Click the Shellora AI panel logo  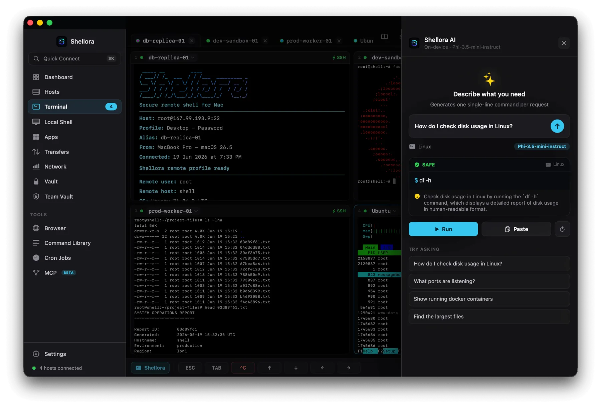[414, 43]
